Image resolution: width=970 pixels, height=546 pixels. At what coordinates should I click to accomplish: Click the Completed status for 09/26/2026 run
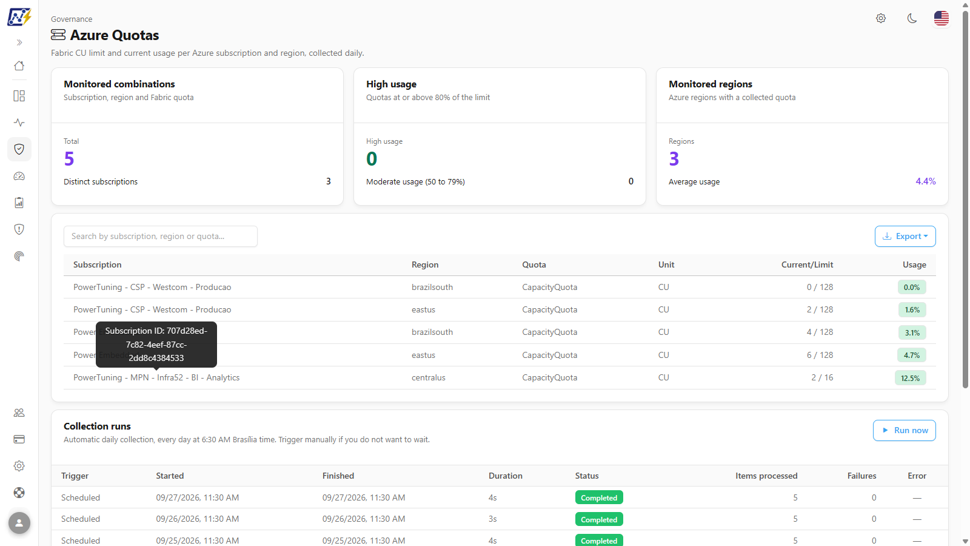coord(599,520)
